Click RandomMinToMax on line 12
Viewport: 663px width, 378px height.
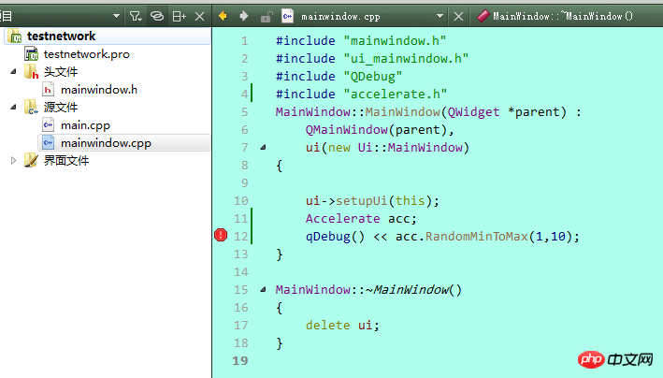(x=477, y=236)
